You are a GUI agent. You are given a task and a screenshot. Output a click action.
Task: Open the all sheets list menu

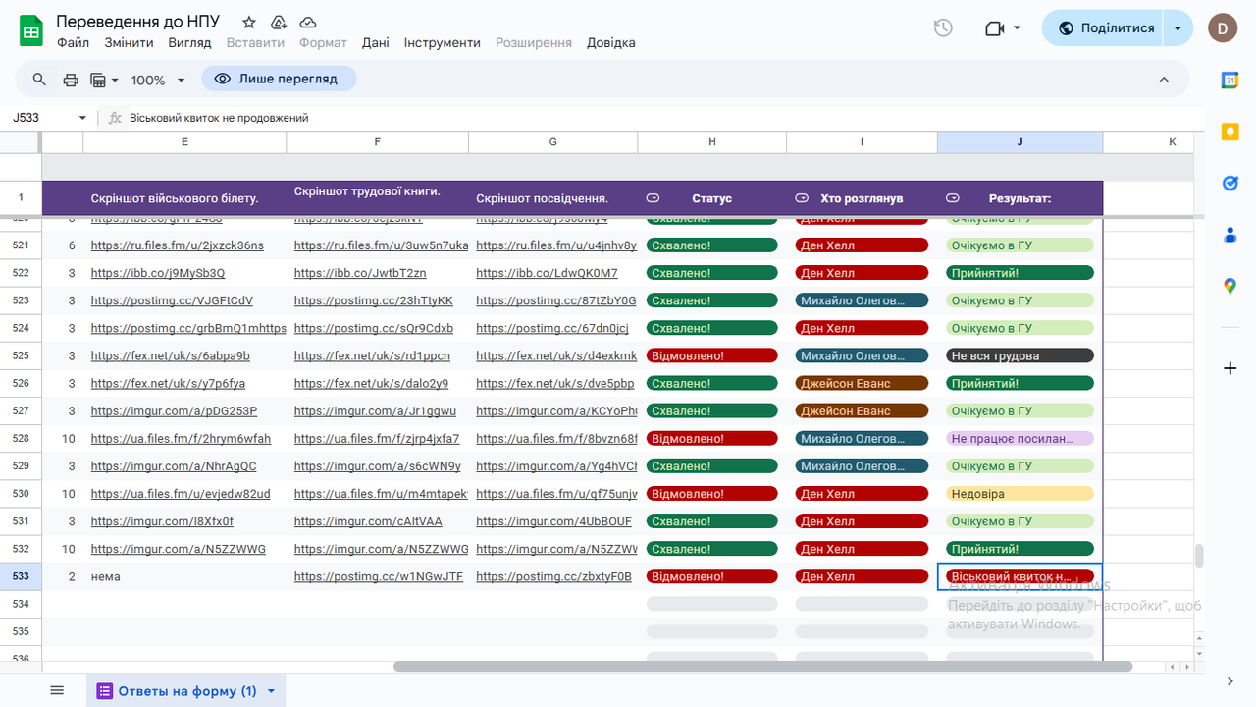pyautogui.click(x=57, y=691)
